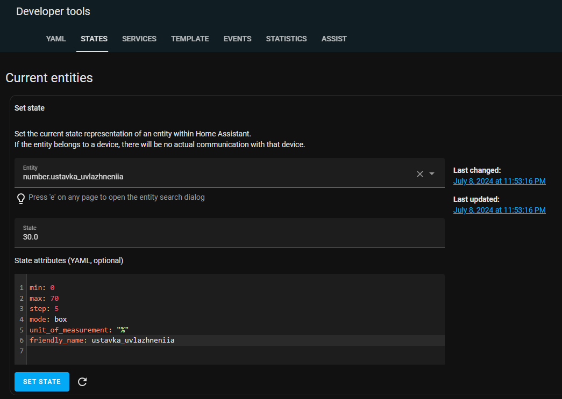Click the State field showing 30.0
The image size is (562, 399).
(230, 233)
